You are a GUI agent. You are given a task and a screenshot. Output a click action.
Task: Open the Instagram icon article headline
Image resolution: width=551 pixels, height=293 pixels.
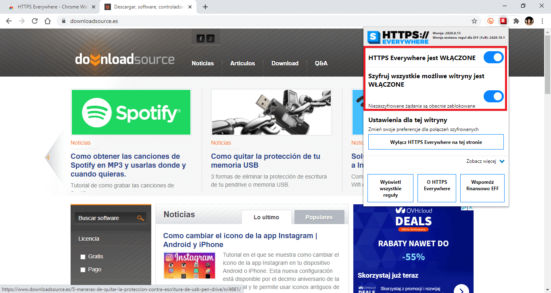(240, 240)
